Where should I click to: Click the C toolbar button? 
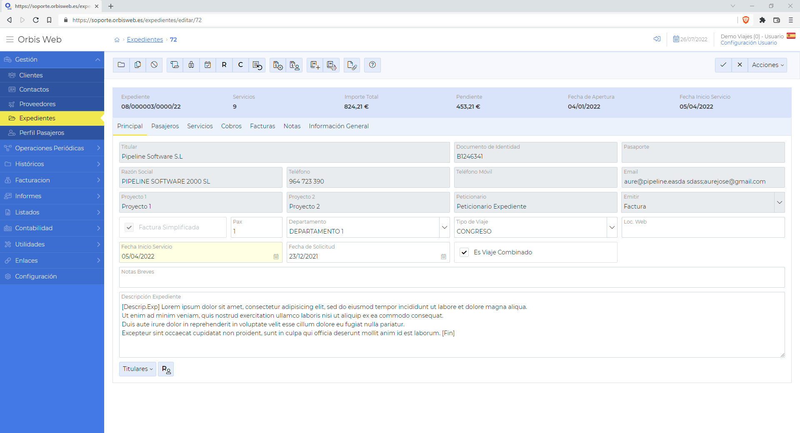(240, 65)
